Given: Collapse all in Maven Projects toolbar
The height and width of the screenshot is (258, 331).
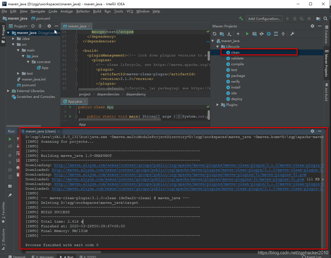Looking at the screenshot, I should [283, 34].
